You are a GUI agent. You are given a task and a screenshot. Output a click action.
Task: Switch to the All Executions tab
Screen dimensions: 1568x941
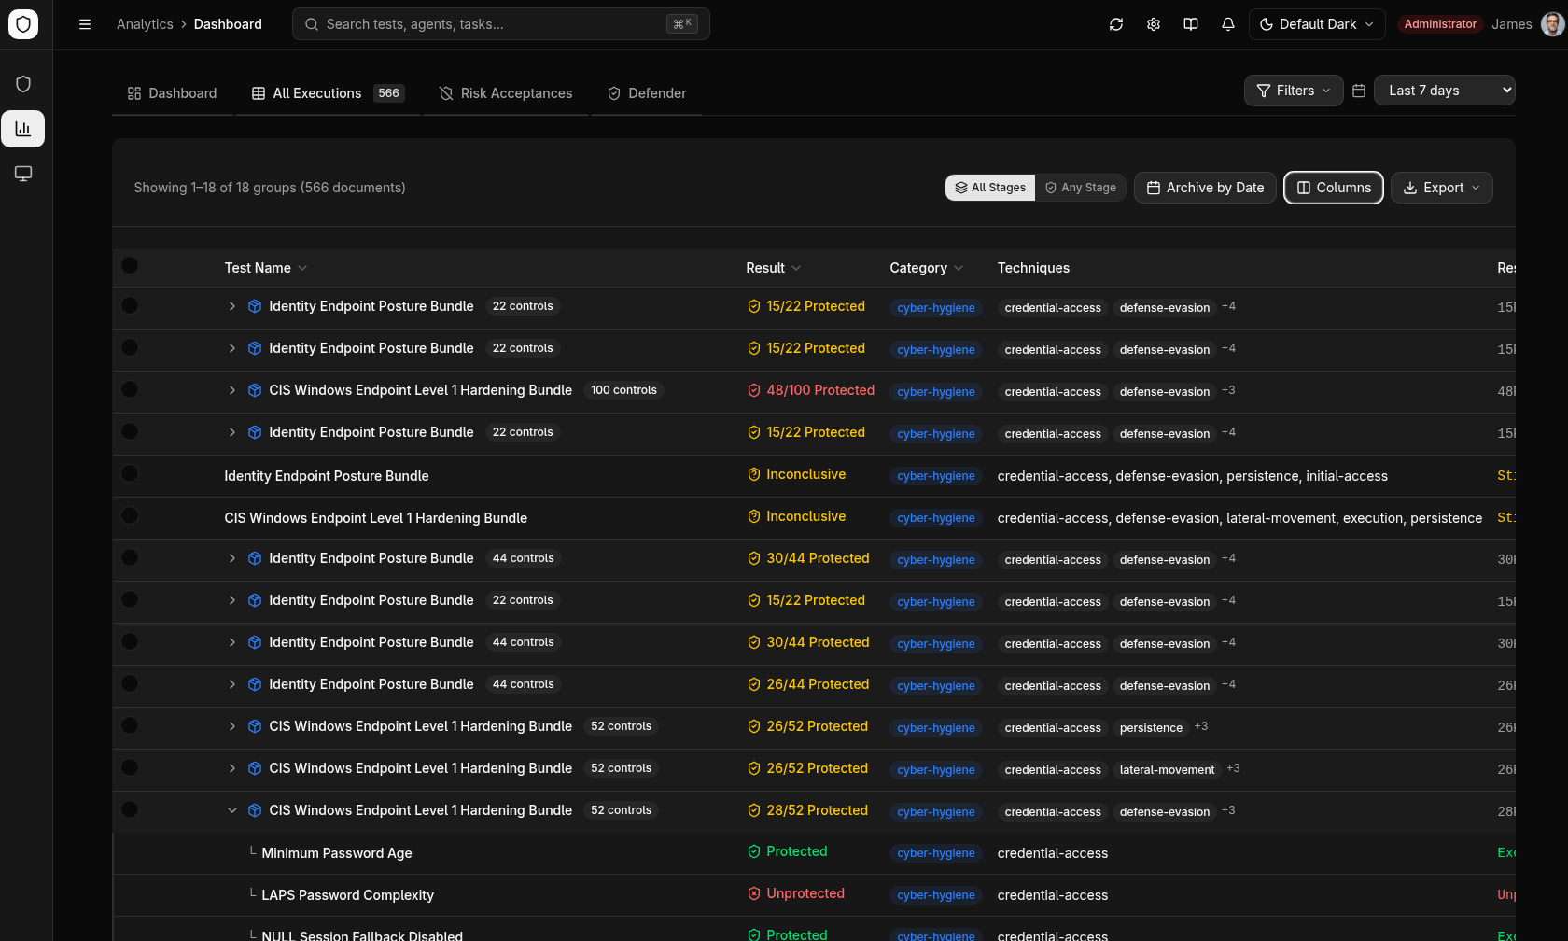click(328, 93)
